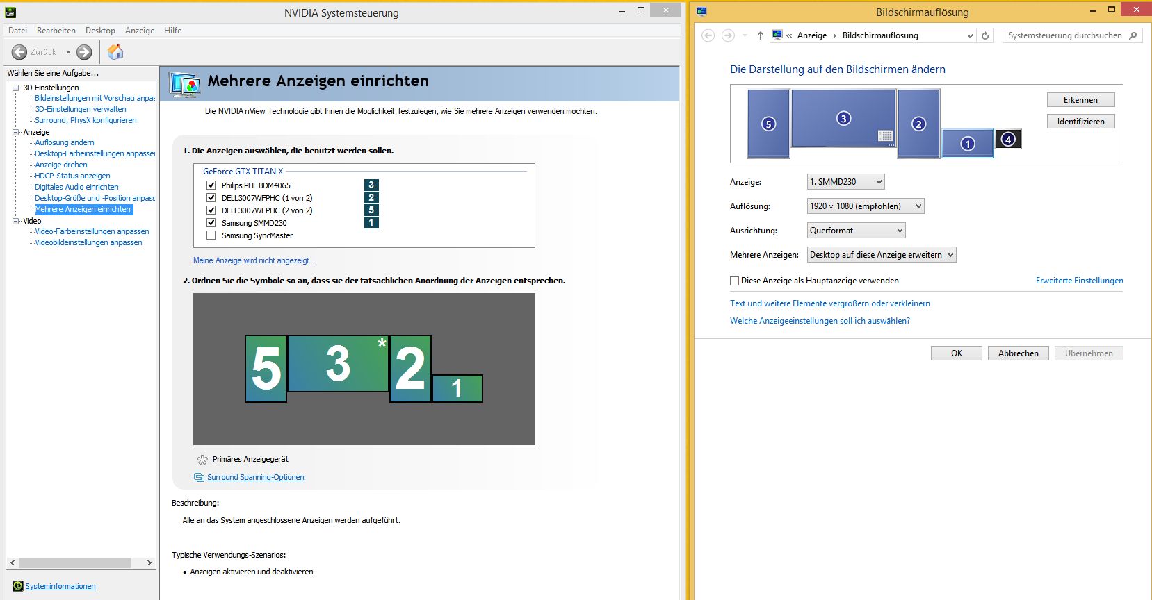Open the Hilfe menu

pyautogui.click(x=173, y=31)
